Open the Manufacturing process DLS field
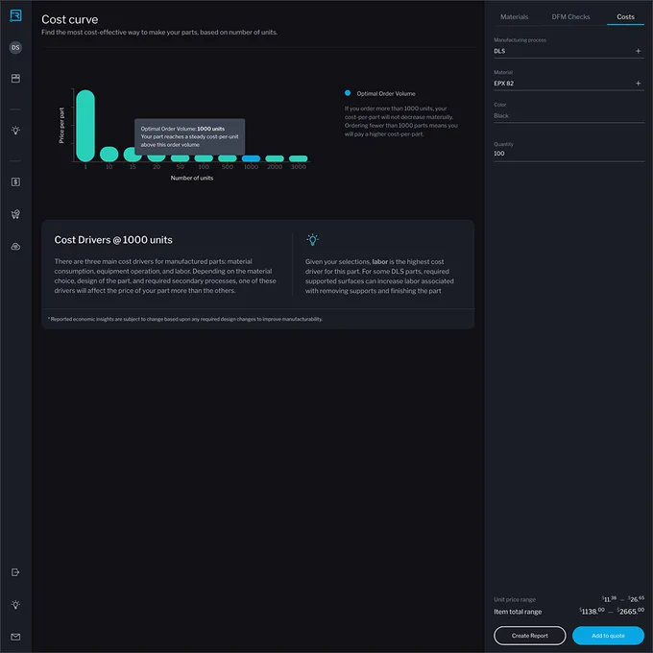Viewport: 653px width, 653px height. pos(568,51)
